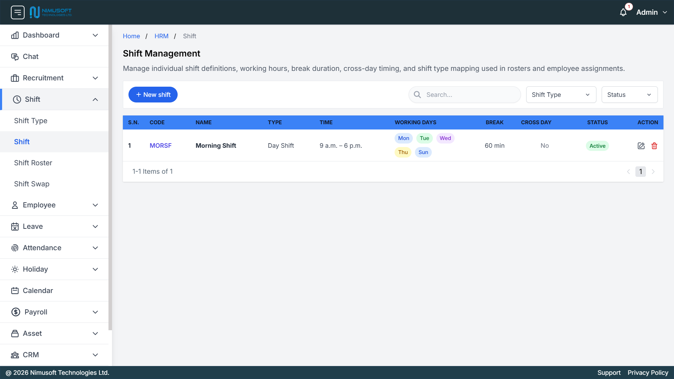The height and width of the screenshot is (379, 674).
Task: Click the Payroll dollar icon
Action: 15,312
